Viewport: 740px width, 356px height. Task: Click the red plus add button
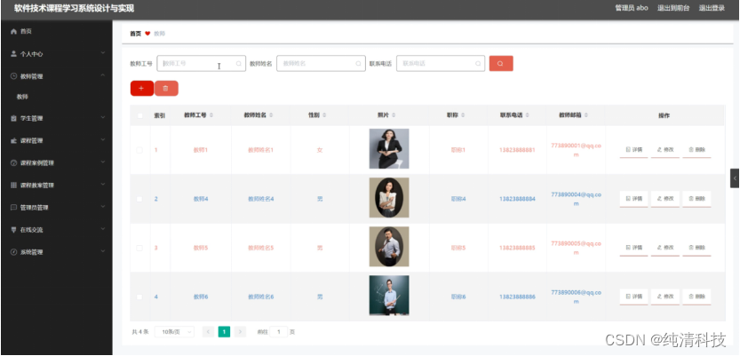tap(141, 88)
